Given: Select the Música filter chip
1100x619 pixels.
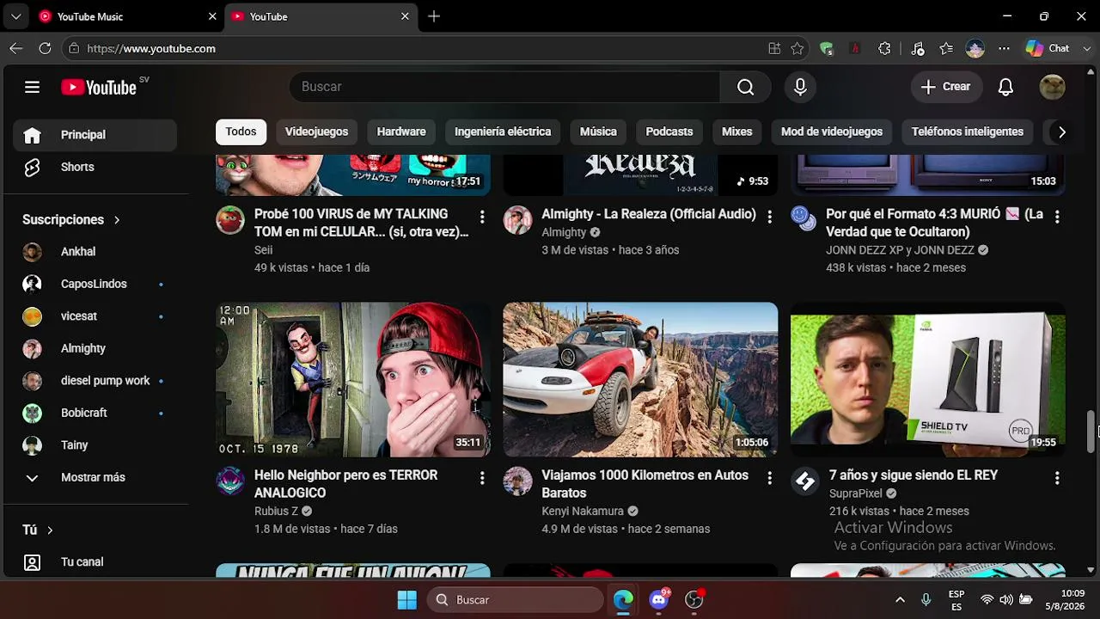Looking at the screenshot, I should (x=598, y=132).
